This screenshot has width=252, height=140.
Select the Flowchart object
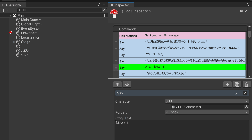coord(29,33)
